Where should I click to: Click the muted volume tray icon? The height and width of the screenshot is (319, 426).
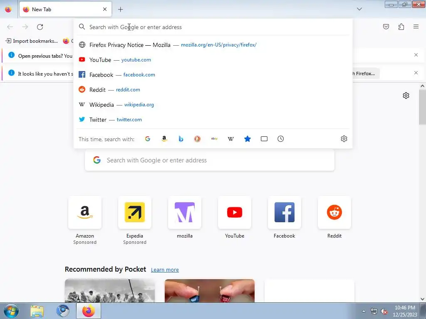[384, 311]
